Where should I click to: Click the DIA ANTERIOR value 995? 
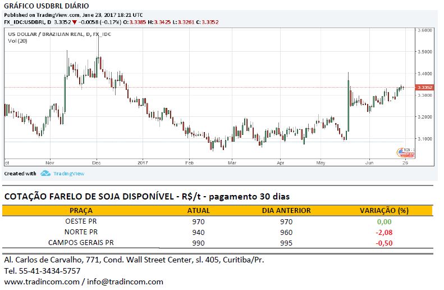point(286,243)
